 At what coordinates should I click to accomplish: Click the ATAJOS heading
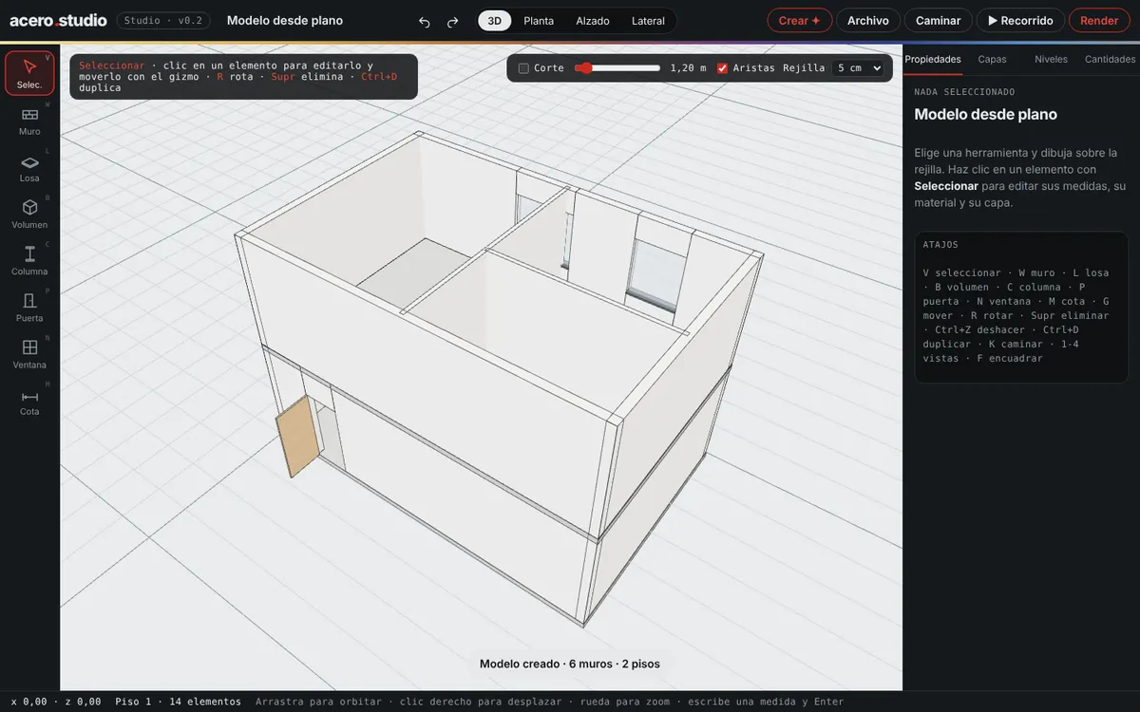(x=940, y=245)
